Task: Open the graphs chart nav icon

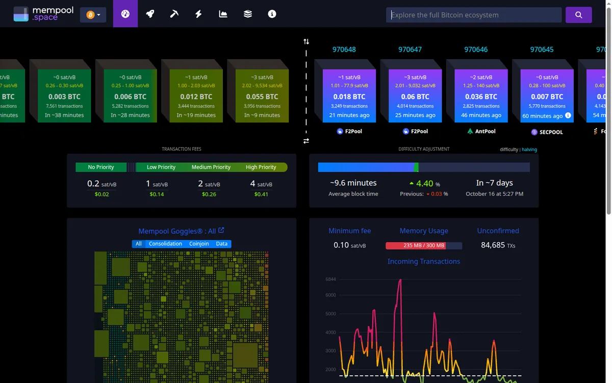Action: tap(223, 14)
